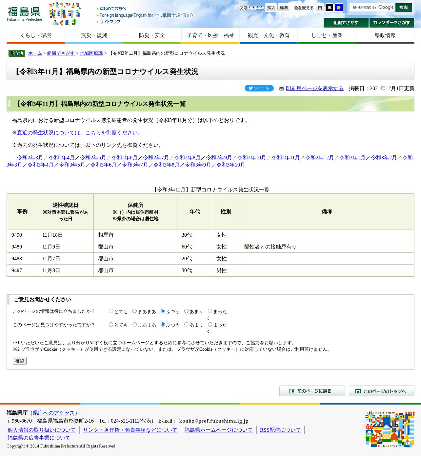Select とても for usefulness question
The height and width of the screenshot is (456, 421).
[x=111, y=311]
